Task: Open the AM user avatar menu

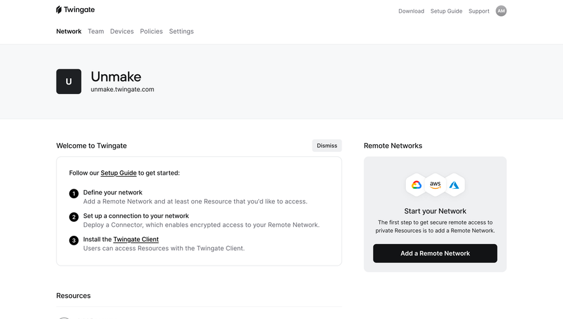Action: [x=501, y=11]
